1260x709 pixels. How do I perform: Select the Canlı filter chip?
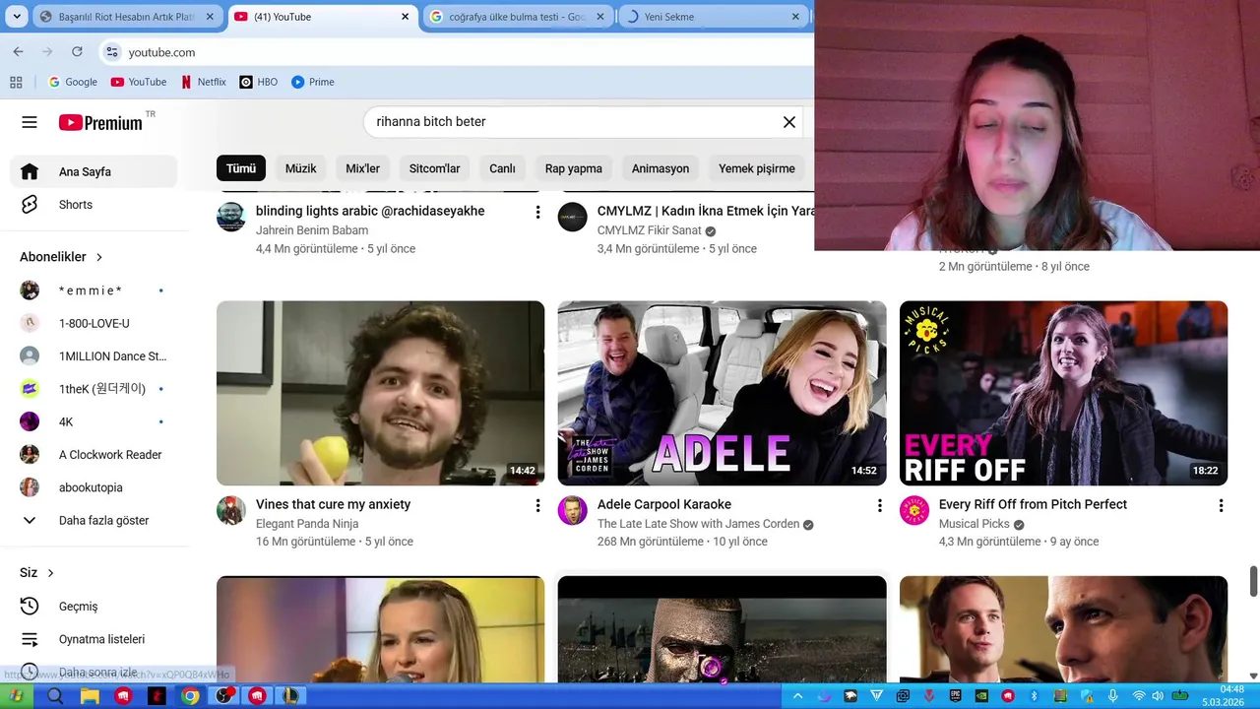[502, 168]
